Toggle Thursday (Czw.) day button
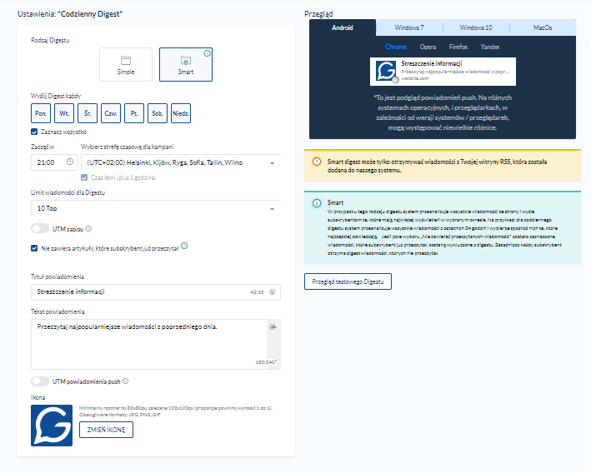This screenshot has width=591, height=473. 111,113
